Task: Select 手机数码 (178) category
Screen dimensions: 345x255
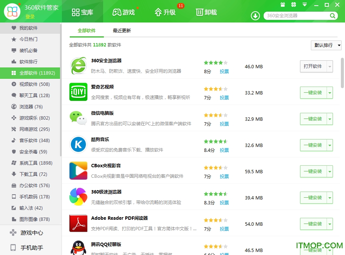Action: coord(30,196)
